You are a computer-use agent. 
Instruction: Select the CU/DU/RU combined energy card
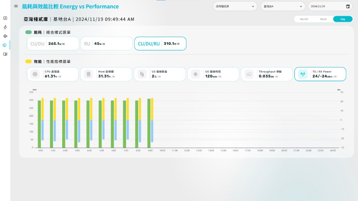tap(160, 44)
